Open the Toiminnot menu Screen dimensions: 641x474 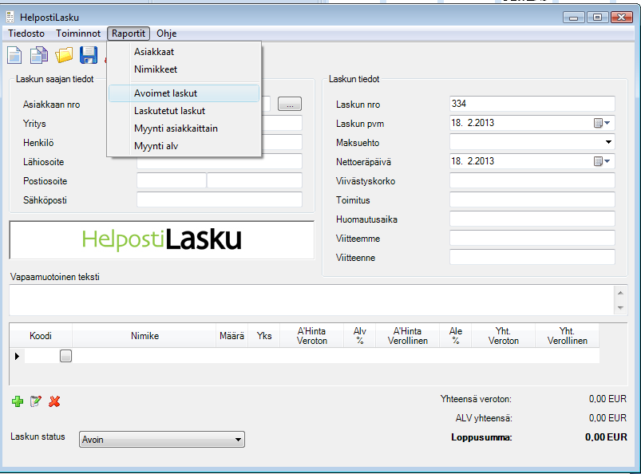[78, 34]
